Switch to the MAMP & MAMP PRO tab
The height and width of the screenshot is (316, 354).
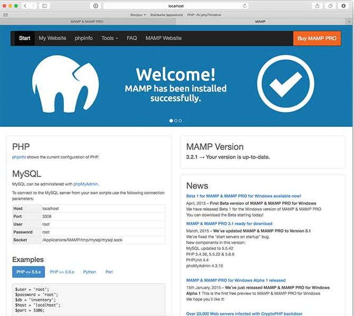coord(87,22)
